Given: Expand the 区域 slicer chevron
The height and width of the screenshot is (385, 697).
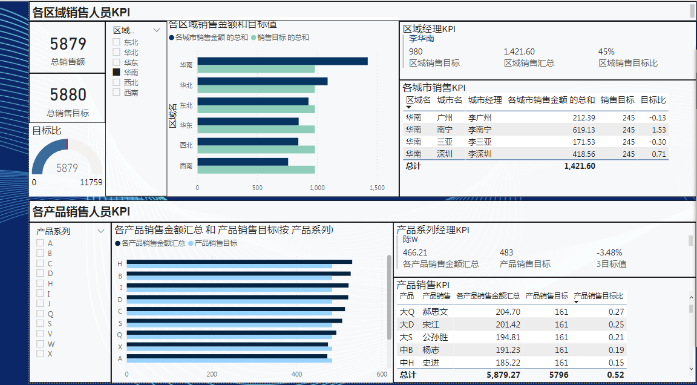Looking at the screenshot, I should pos(157,30).
